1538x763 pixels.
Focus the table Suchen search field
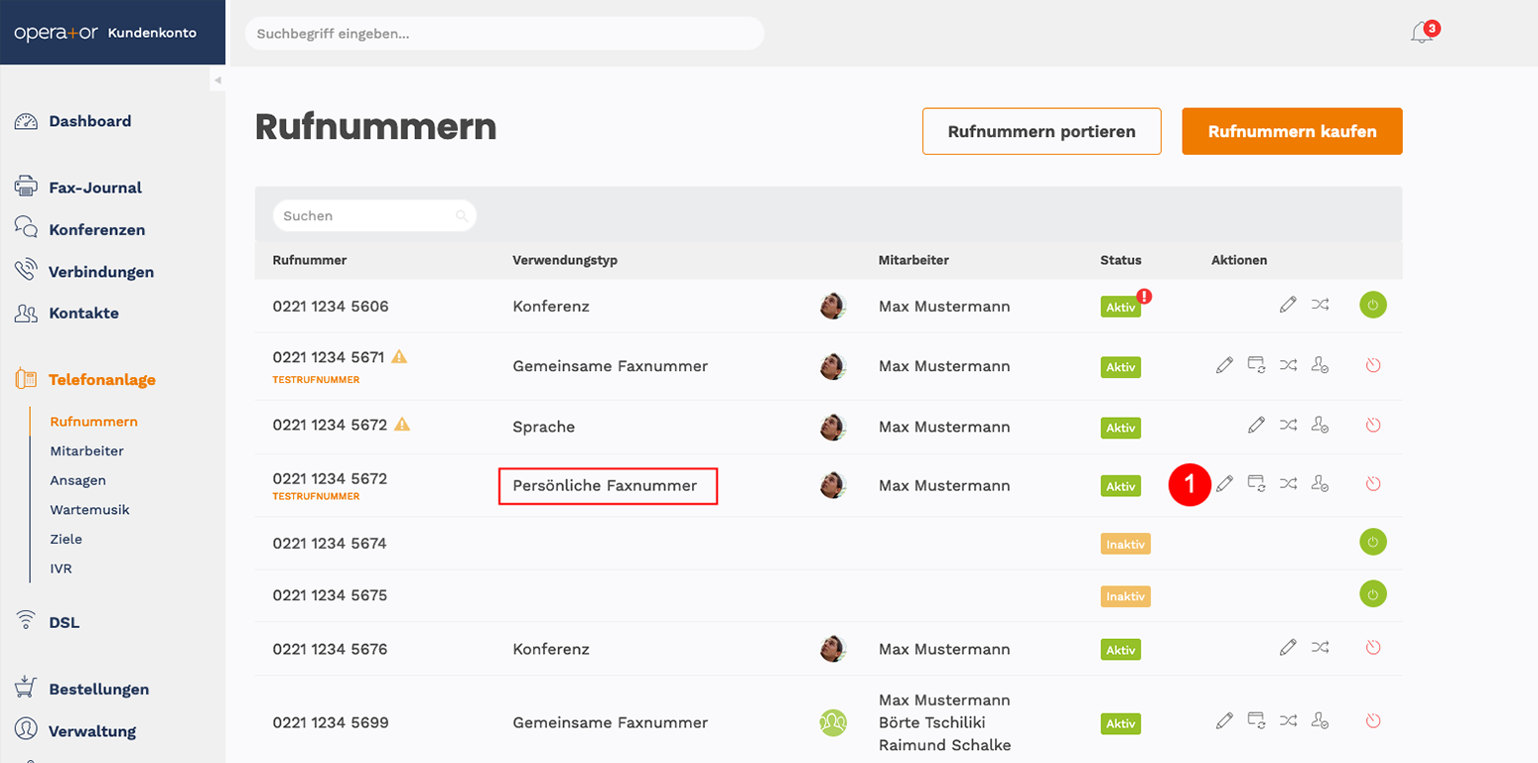[374, 215]
